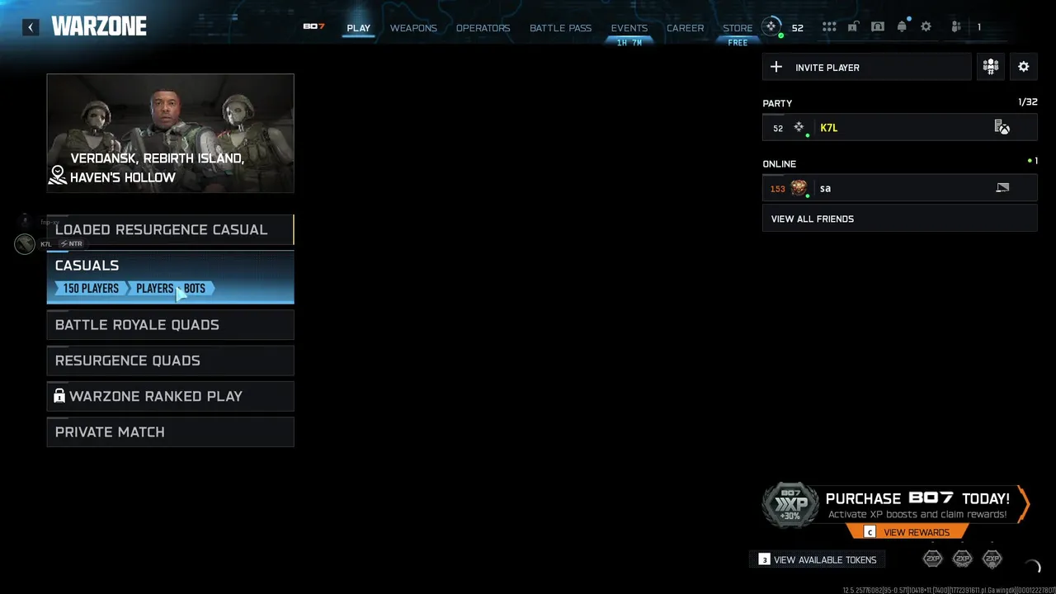
Task: Click the ONLINE section header
Action: tap(780, 163)
